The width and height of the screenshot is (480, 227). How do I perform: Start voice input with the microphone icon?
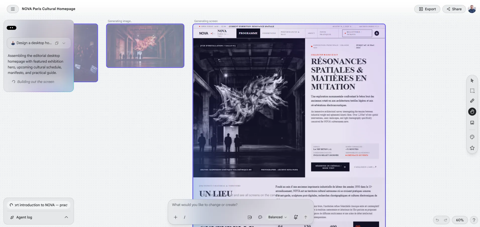[296, 217]
